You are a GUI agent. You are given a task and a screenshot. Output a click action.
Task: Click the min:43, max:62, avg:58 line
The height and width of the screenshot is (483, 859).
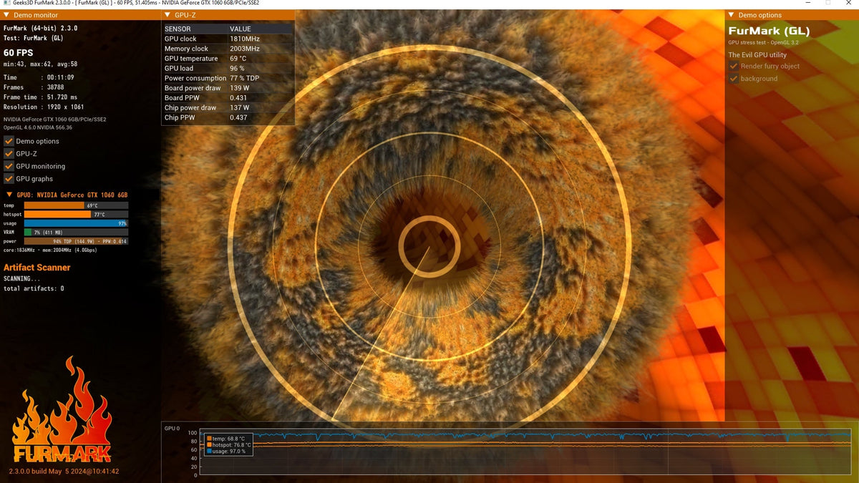pos(41,64)
